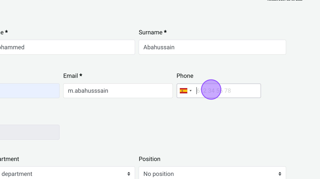The width and height of the screenshot is (320, 179).
Task: Click the Surname field containing "Abahussain"
Action: (212, 47)
